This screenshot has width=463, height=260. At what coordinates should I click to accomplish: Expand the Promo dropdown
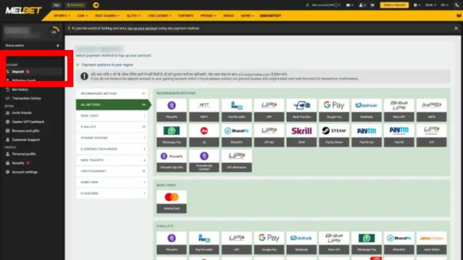click(208, 16)
